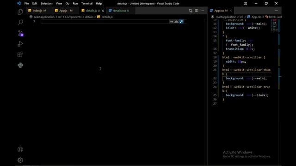Open the Python icon in the activity bar

20,65
